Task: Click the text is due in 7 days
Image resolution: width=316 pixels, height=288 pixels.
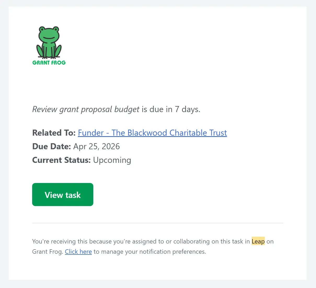Action: point(171,109)
